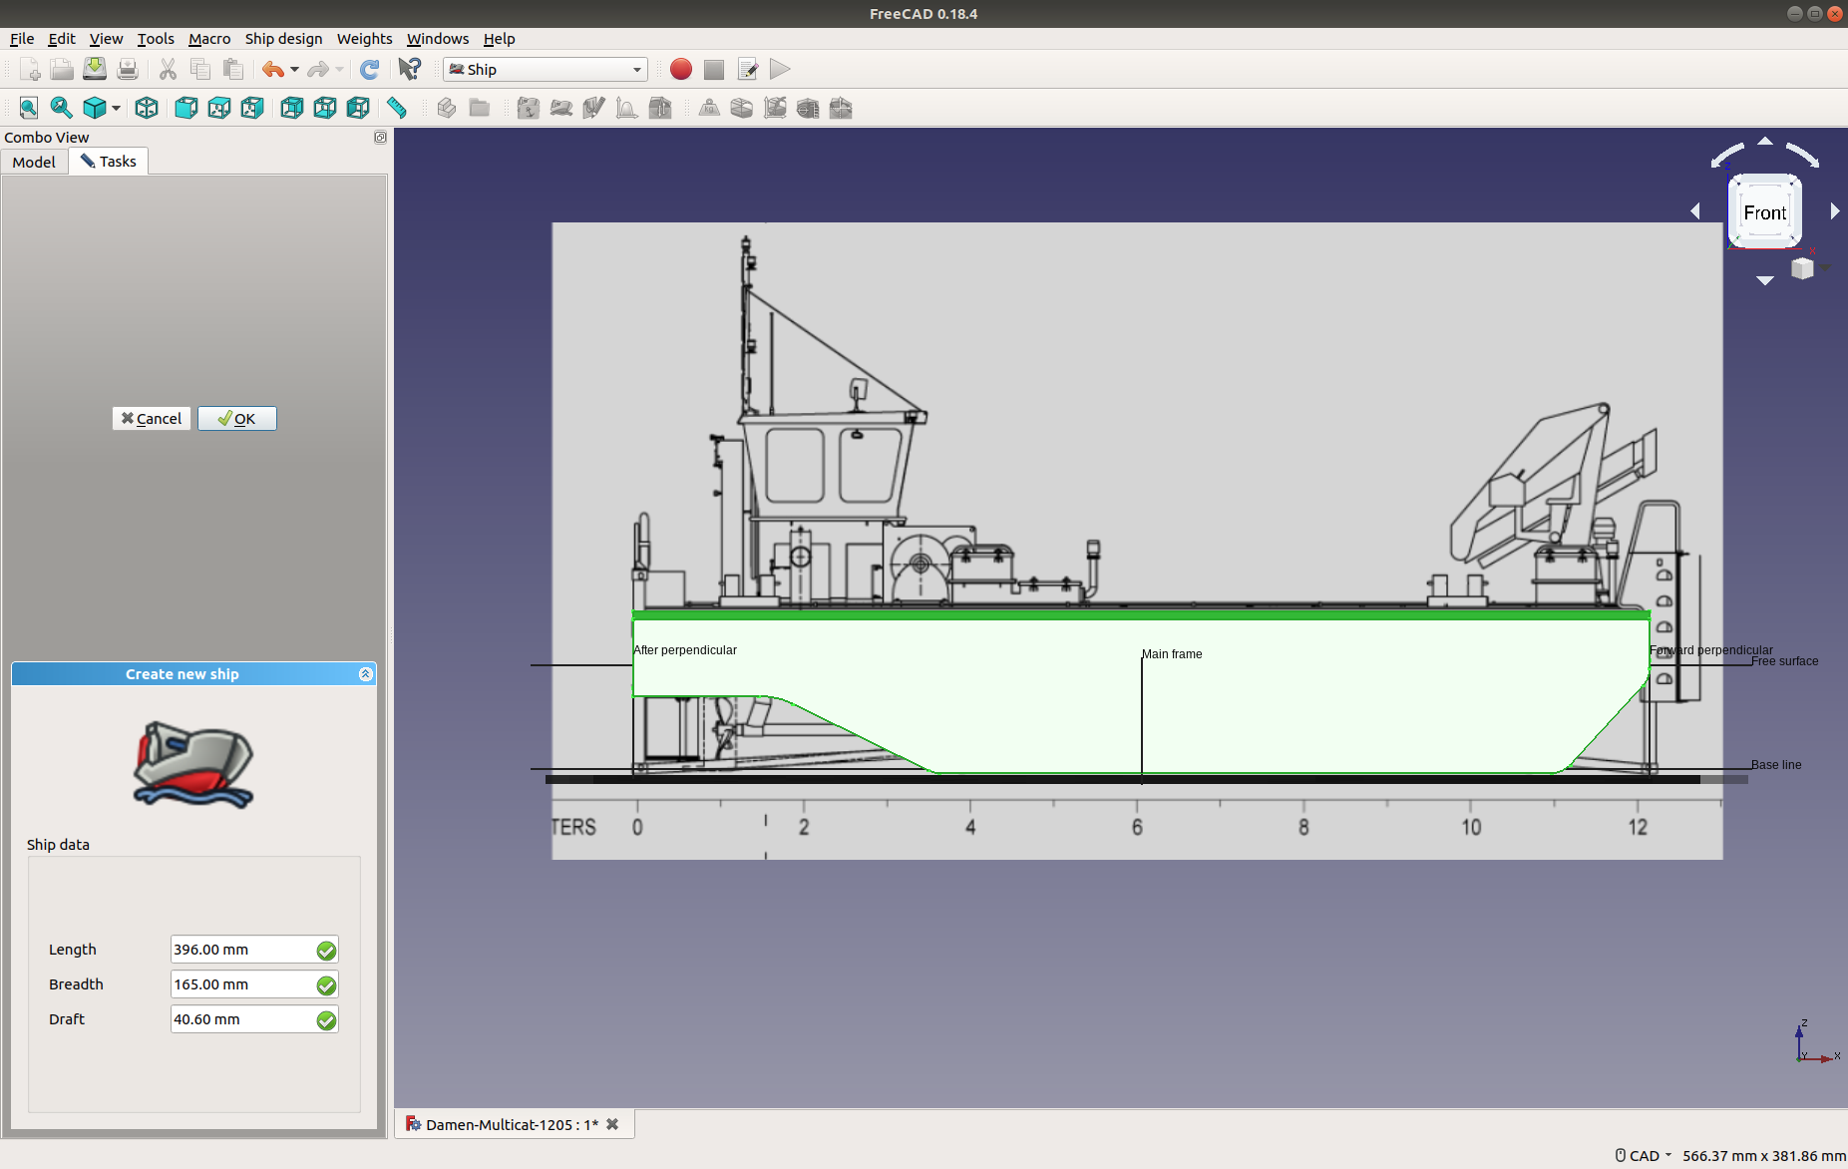Click the Redo arrow icon
The width and height of the screenshot is (1848, 1169).
(x=318, y=69)
